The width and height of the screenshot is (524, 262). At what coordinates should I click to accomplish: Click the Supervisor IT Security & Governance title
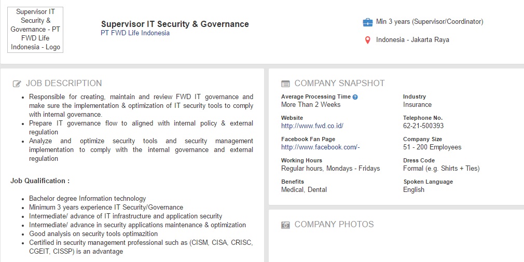(x=175, y=24)
